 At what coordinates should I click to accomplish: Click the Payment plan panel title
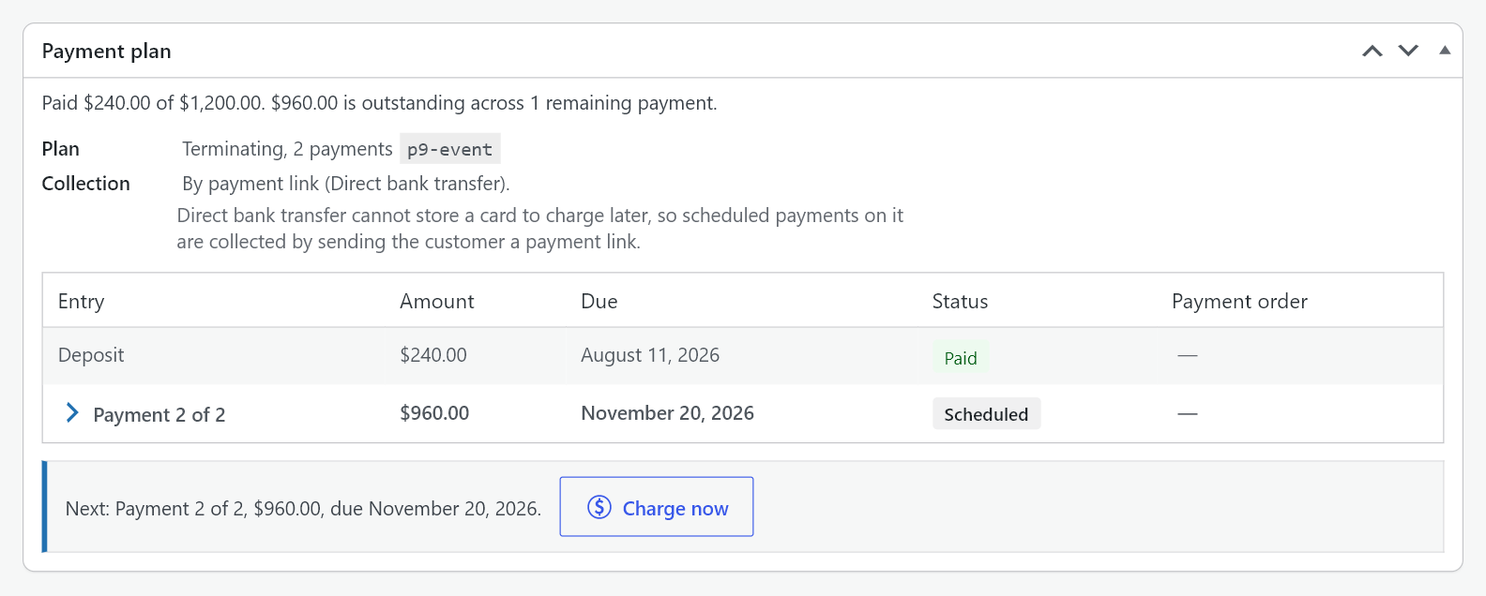(x=106, y=52)
